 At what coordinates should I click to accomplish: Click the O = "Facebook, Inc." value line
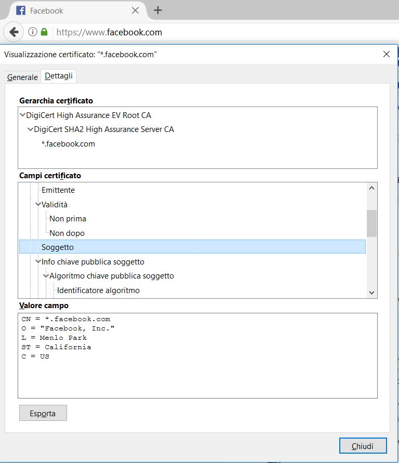click(x=68, y=328)
